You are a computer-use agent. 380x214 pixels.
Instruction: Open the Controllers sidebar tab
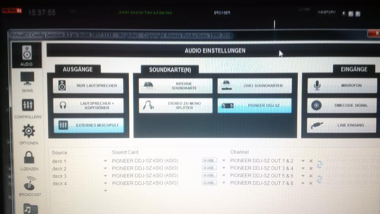[x=28, y=109]
